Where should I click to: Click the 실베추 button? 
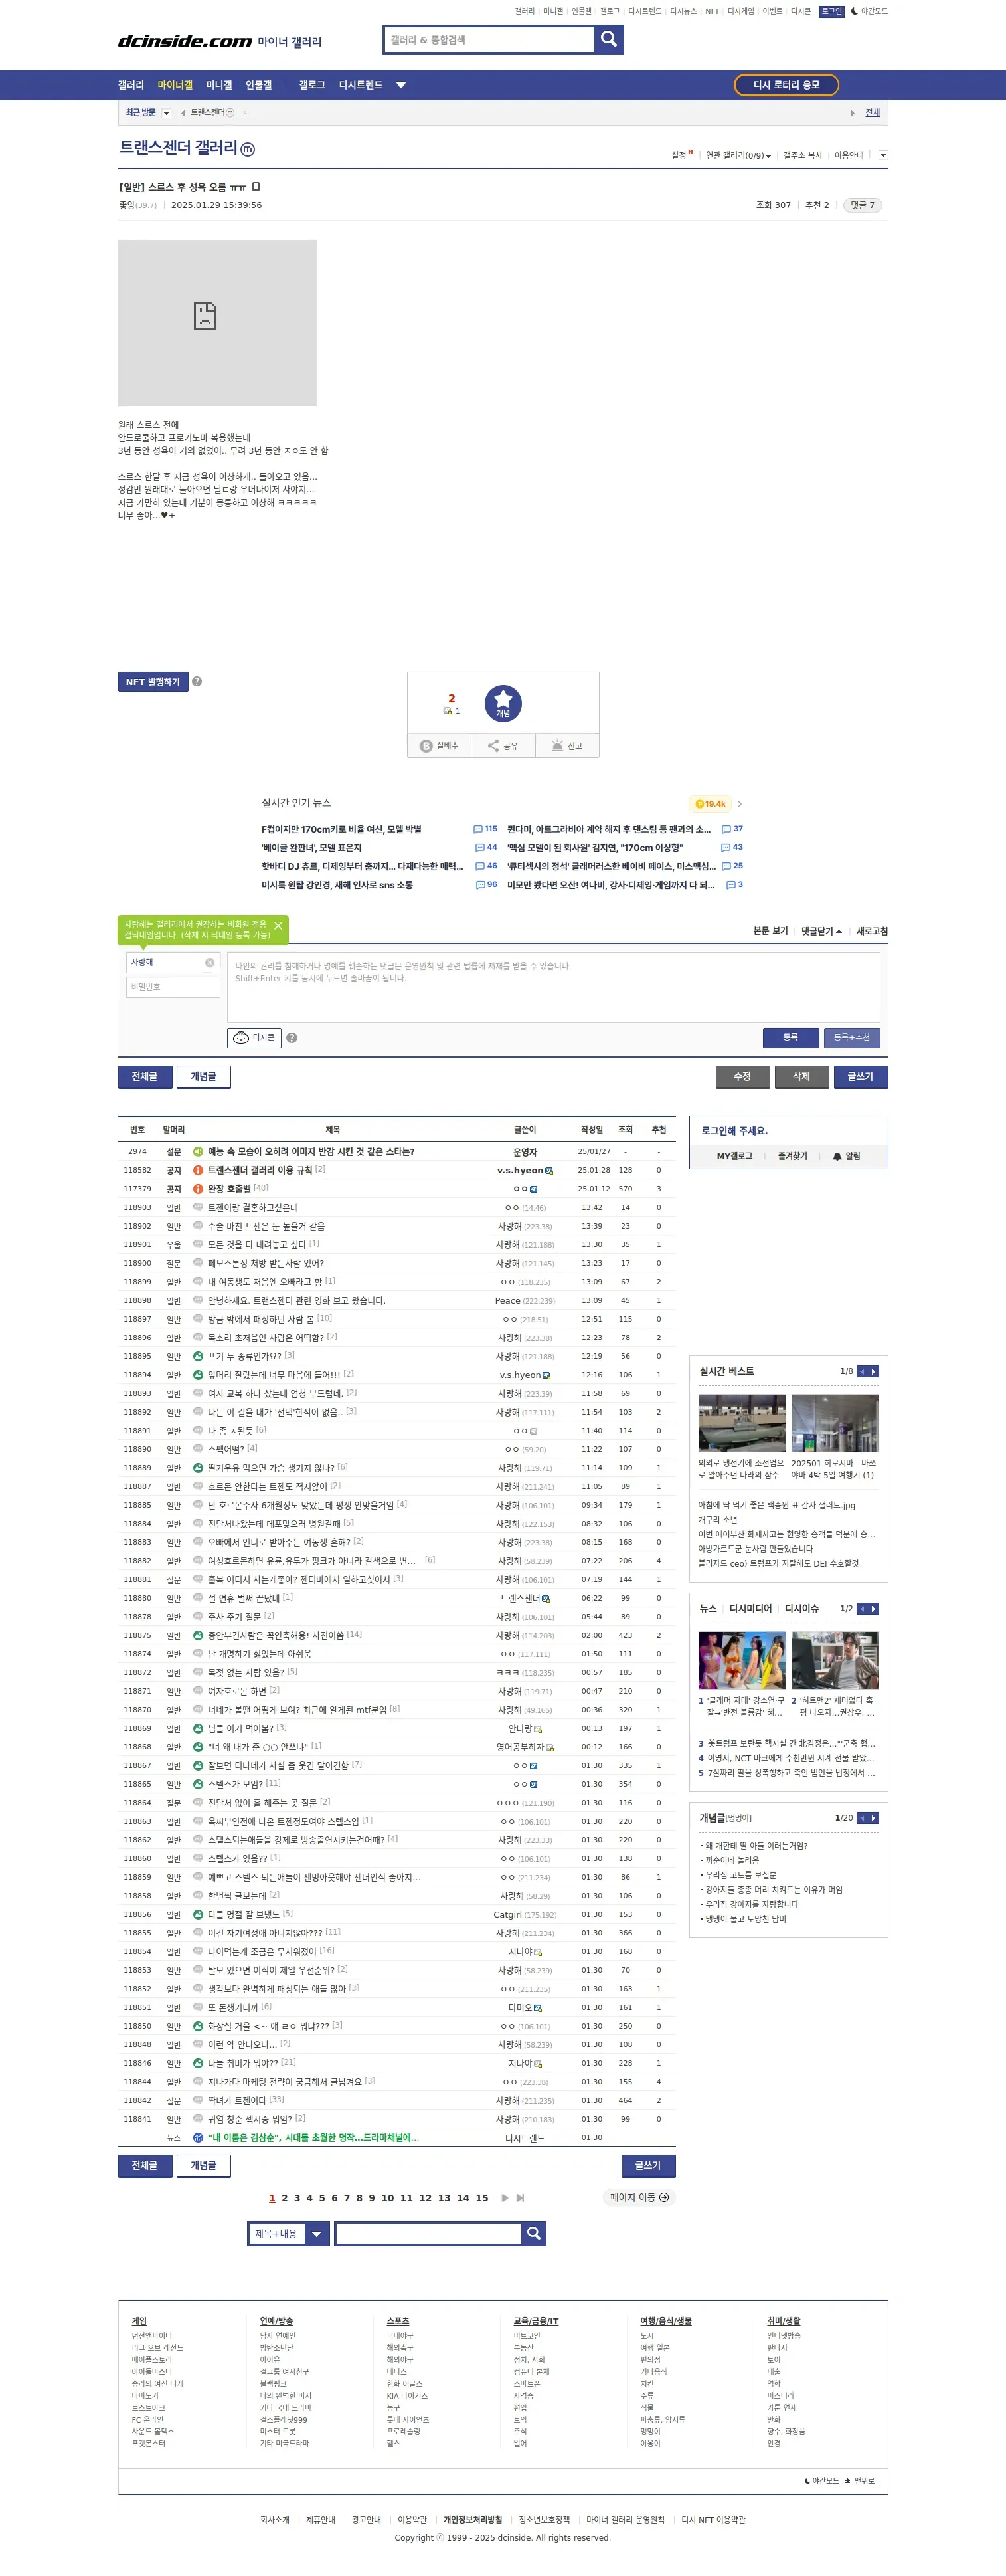click(440, 746)
